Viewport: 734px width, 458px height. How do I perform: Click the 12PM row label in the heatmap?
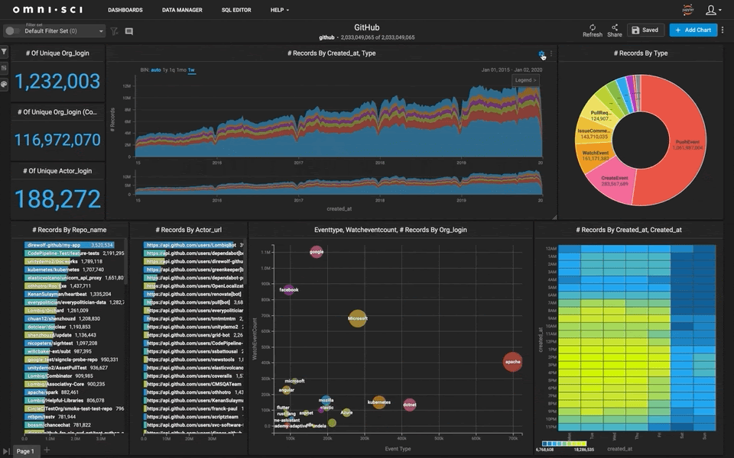(x=551, y=342)
